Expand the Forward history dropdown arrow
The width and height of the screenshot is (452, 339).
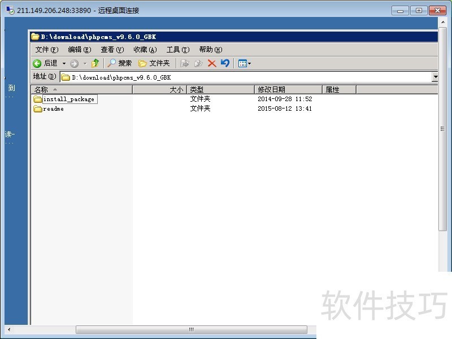pyautogui.click(x=85, y=63)
